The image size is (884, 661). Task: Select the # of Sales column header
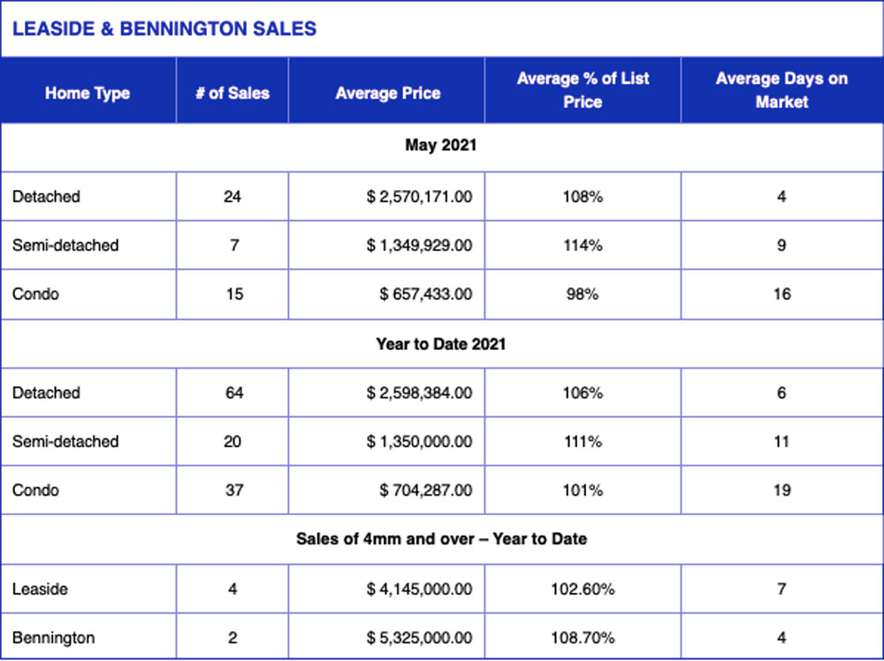[x=232, y=93]
